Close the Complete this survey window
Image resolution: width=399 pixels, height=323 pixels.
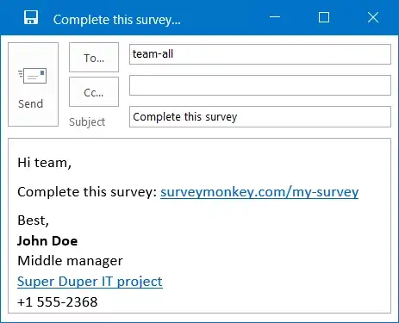click(x=373, y=17)
